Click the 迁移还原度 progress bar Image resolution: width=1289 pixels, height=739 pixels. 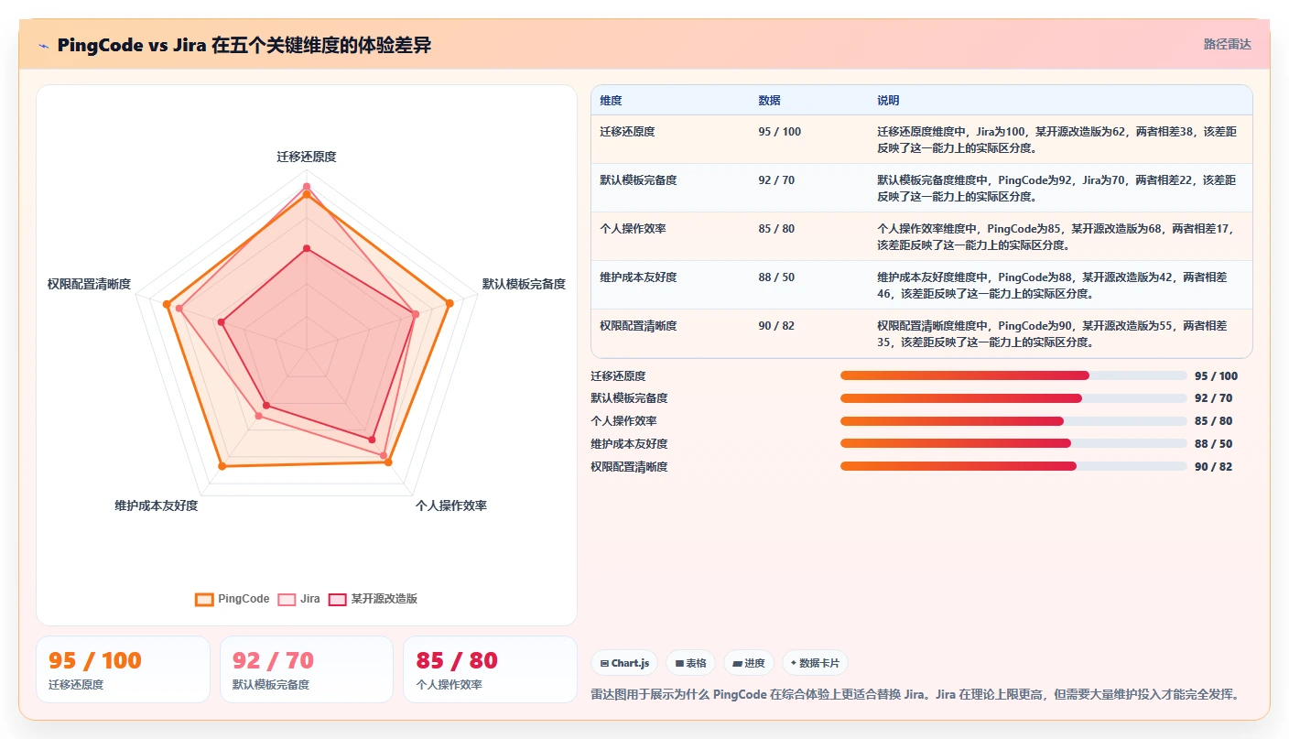click(x=1013, y=375)
